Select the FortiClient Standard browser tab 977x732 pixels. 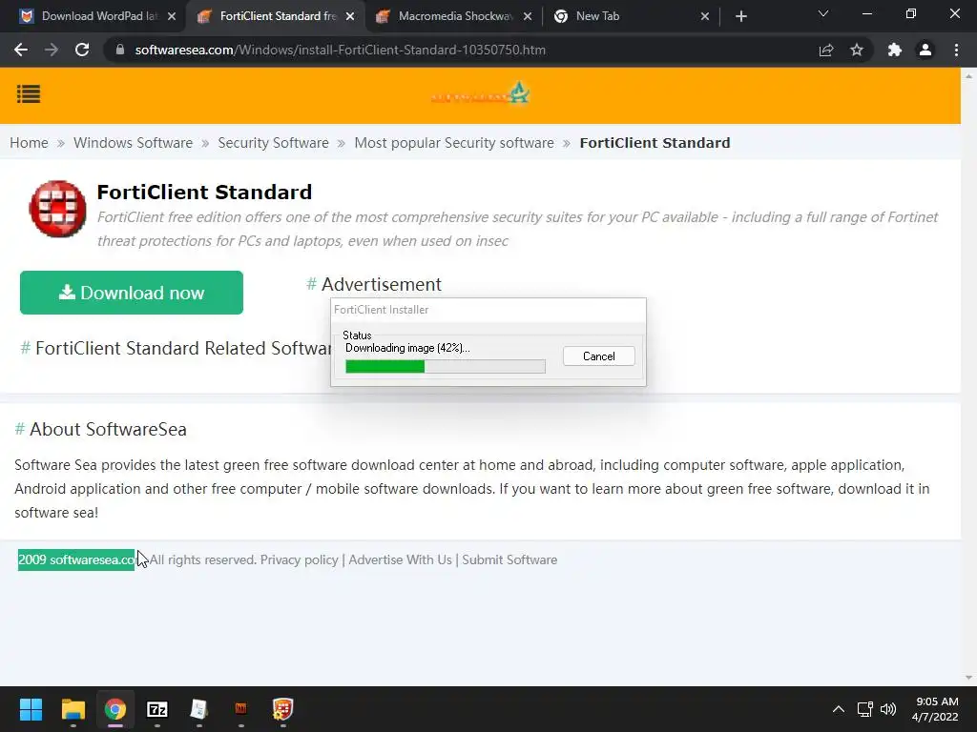click(274, 16)
